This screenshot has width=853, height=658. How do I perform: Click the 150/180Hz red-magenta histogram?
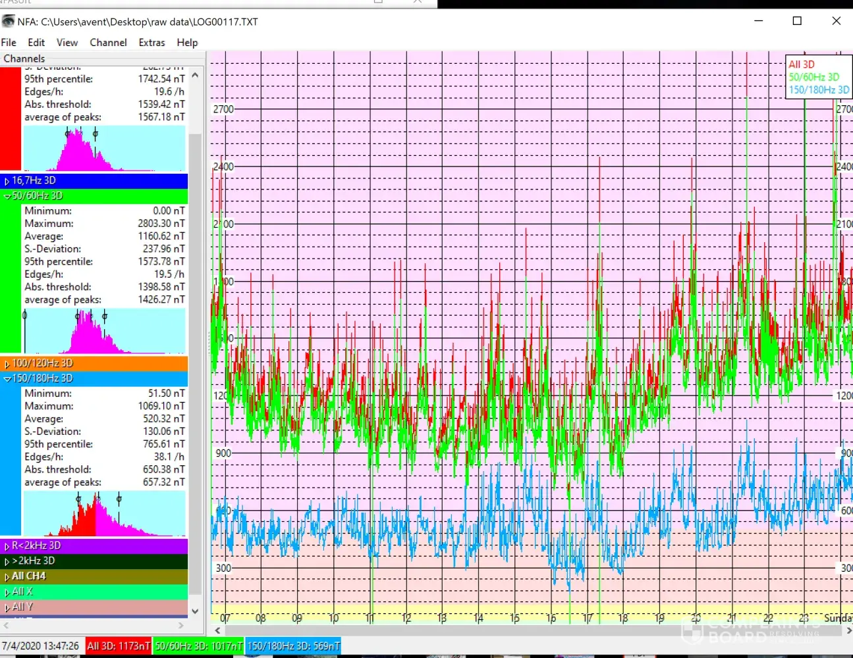(x=105, y=513)
